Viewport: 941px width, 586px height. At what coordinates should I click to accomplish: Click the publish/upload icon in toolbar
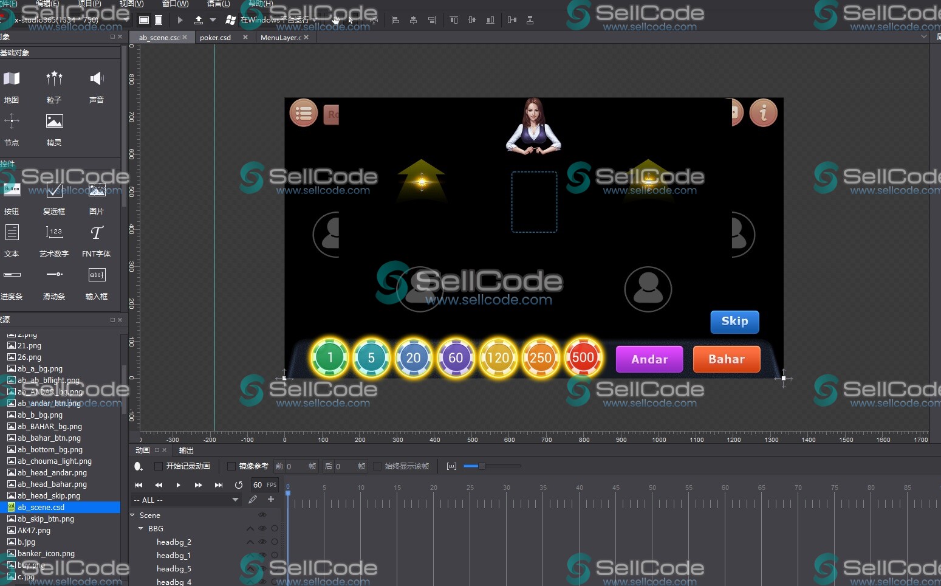(x=199, y=20)
